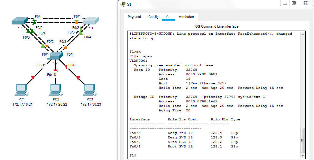Click the Fa0/1 Root FWD row
The image size is (314, 160).
point(184,146)
